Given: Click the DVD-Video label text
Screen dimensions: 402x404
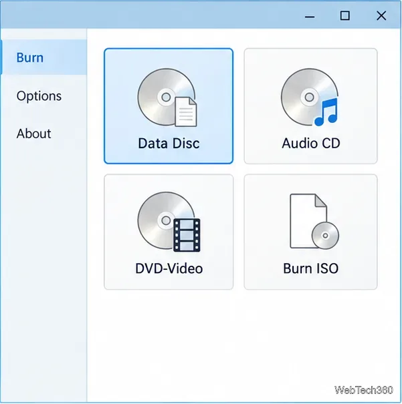Looking at the screenshot, I should (169, 268).
